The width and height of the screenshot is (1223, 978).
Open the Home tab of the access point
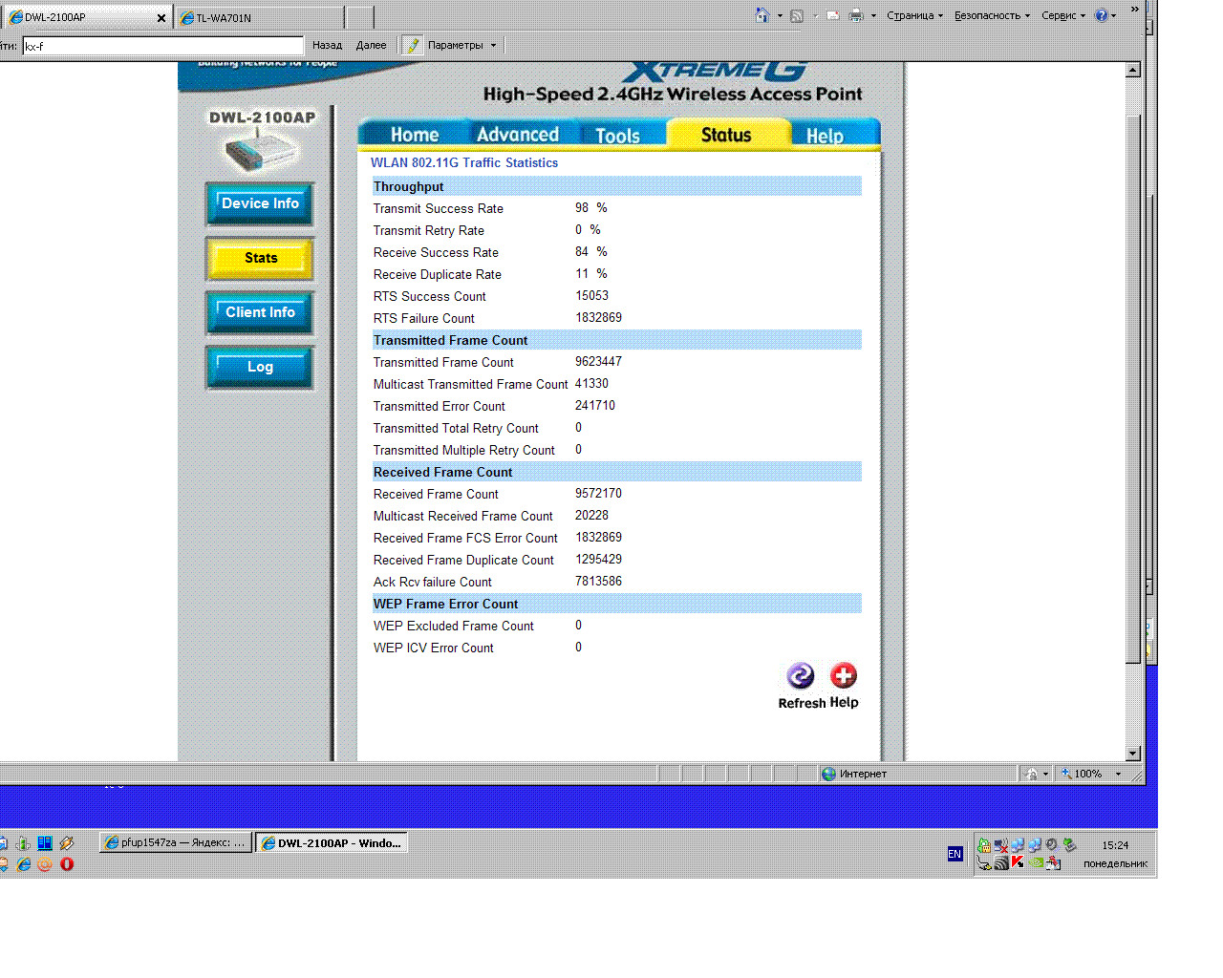tap(415, 135)
